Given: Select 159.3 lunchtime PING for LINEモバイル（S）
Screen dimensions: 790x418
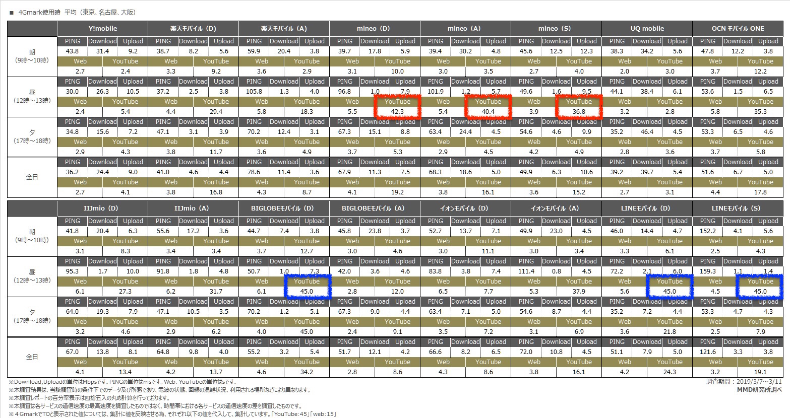Looking at the screenshot, I should (x=707, y=271).
